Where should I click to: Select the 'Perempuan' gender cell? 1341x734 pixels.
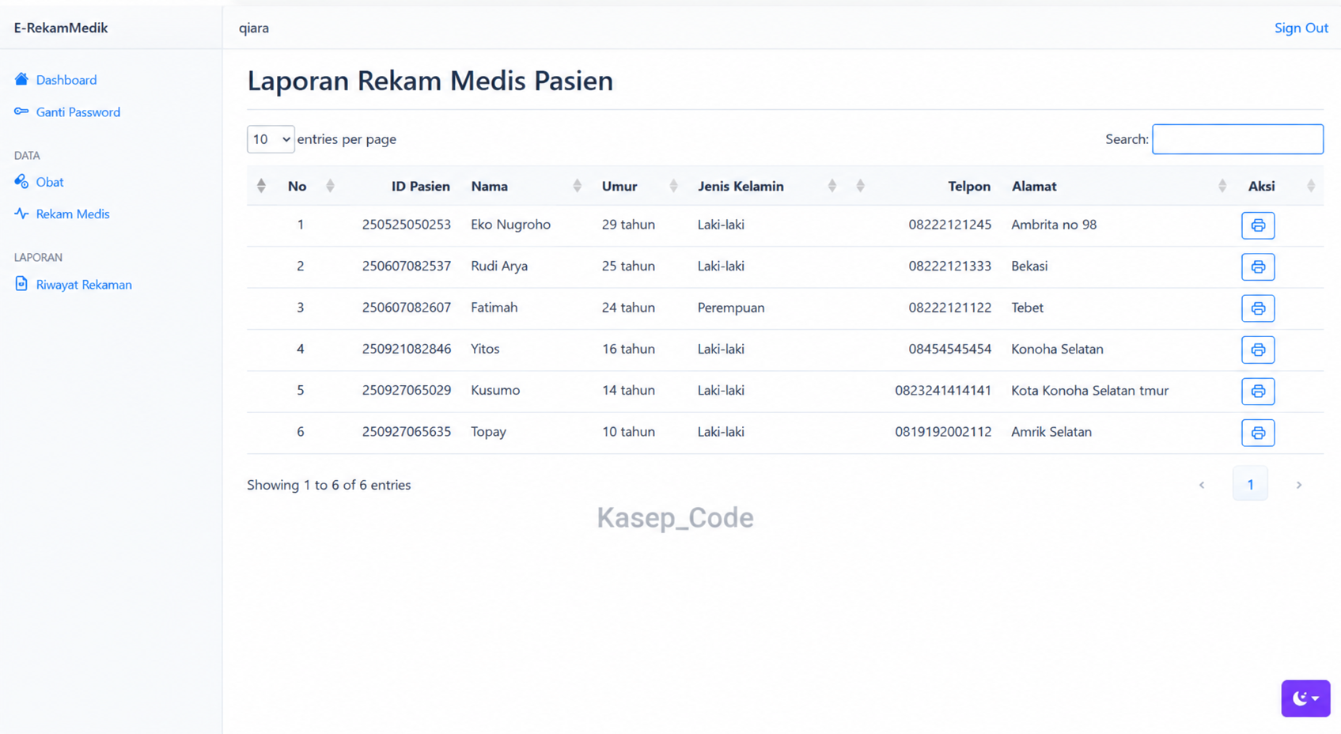[x=730, y=308]
